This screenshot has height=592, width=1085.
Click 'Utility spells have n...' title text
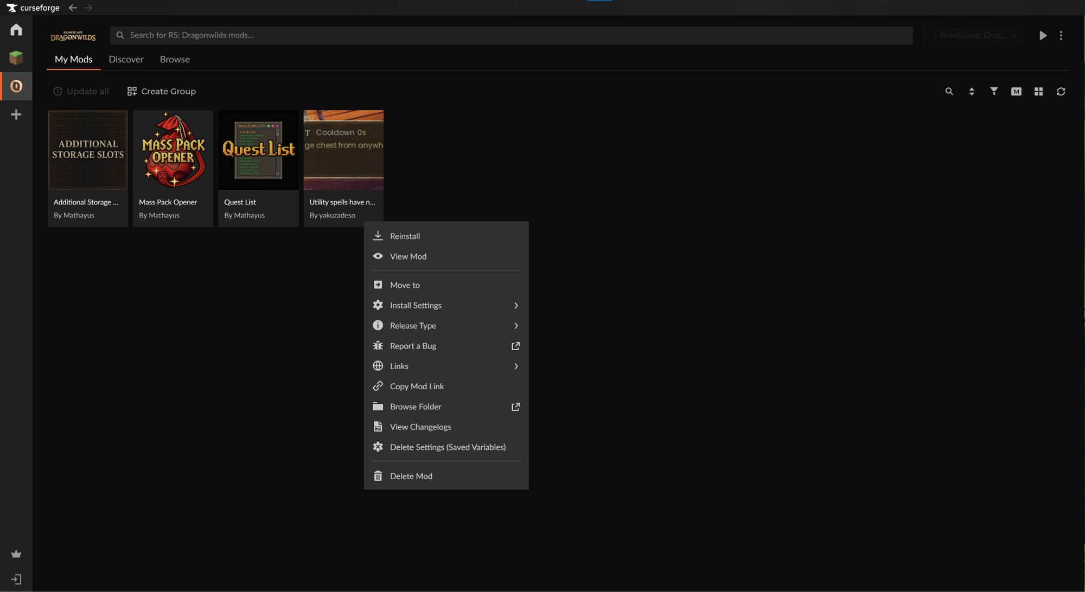click(x=342, y=202)
